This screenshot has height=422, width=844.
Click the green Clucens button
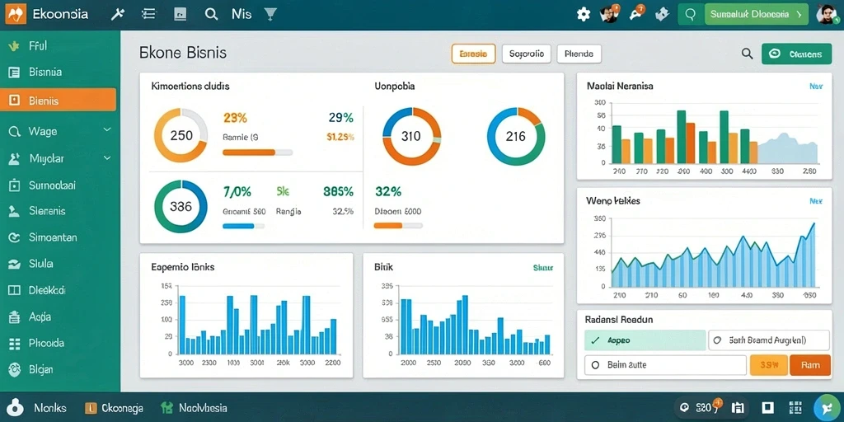click(797, 54)
